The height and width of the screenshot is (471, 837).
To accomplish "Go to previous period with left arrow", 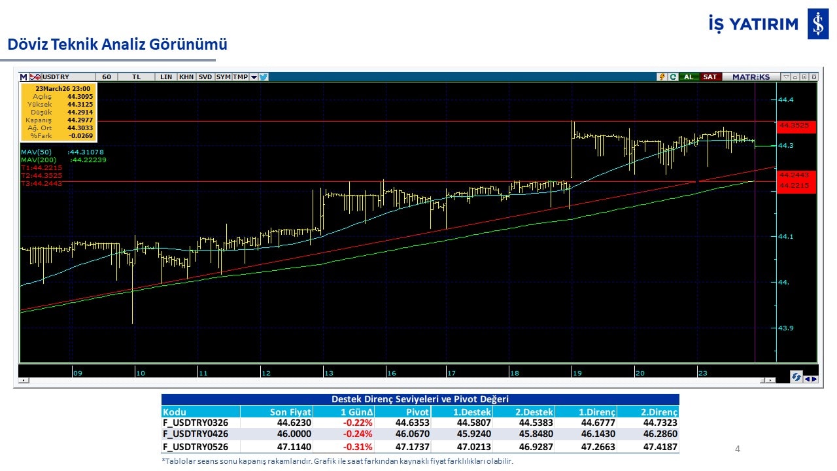I will coord(806,378).
